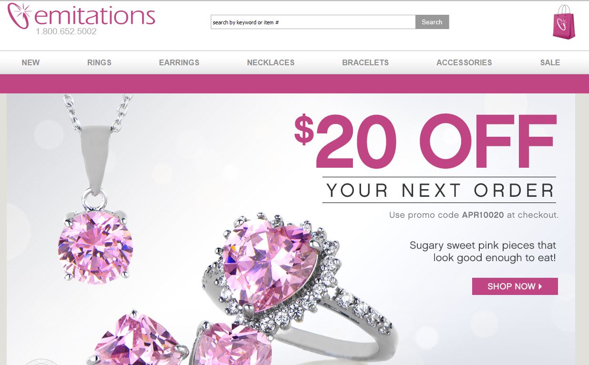The height and width of the screenshot is (365, 589).
Task: Open the EARRINGS category menu
Action: click(179, 62)
